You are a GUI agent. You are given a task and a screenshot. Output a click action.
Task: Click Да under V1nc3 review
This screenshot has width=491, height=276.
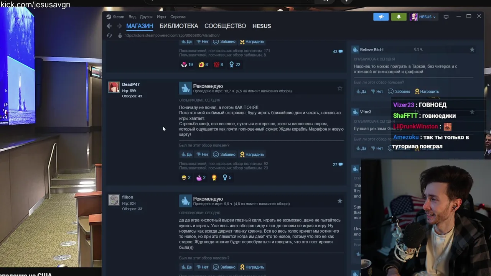pos(361,148)
